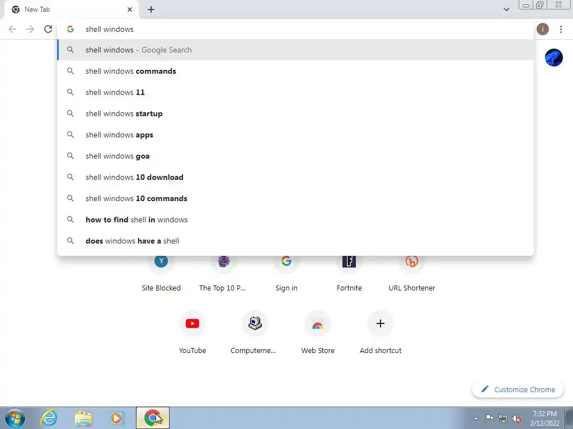Image resolution: width=573 pixels, height=429 pixels.
Task: Click the Customize Chrome button
Action: [x=518, y=389]
